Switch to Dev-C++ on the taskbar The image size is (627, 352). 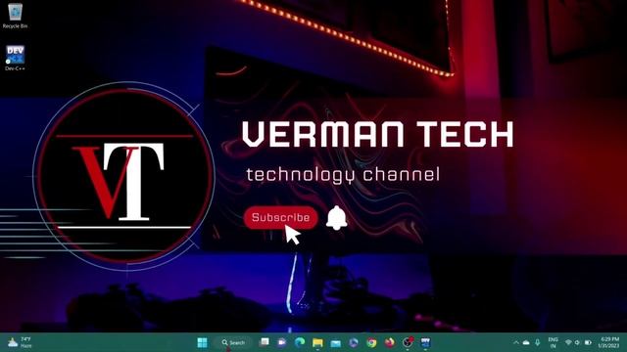point(425,342)
